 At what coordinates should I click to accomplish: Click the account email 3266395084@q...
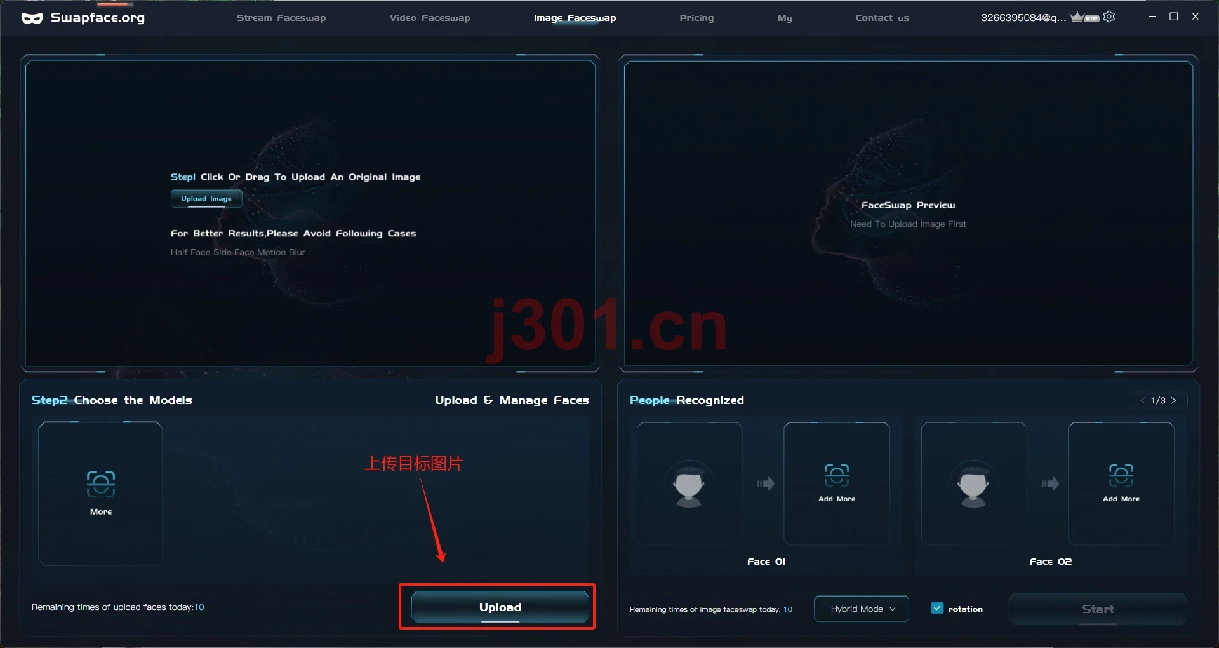1023,18
